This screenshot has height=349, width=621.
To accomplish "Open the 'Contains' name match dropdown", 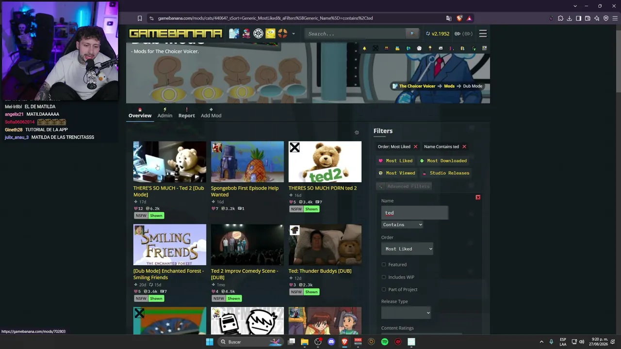I will [x=402, y=225].
